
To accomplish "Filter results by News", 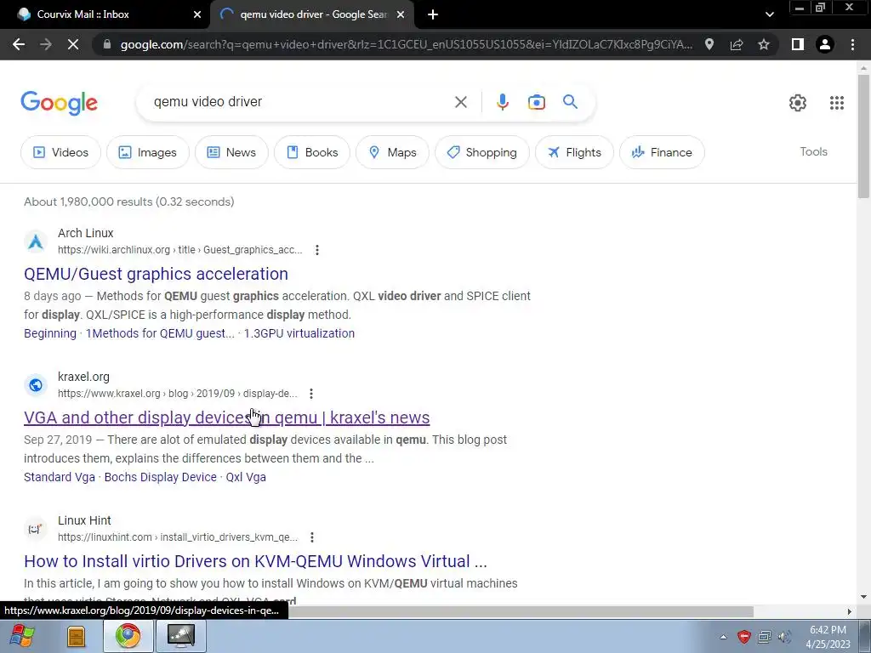I will pyautogui.click(x=231, y=152).
